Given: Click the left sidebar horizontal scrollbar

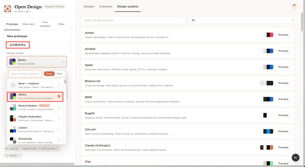Looking at the screenshot, I should click(x=37, y=164).
